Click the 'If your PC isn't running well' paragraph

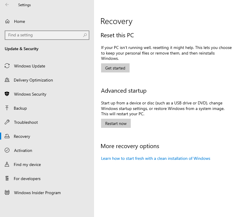[166, 53]
